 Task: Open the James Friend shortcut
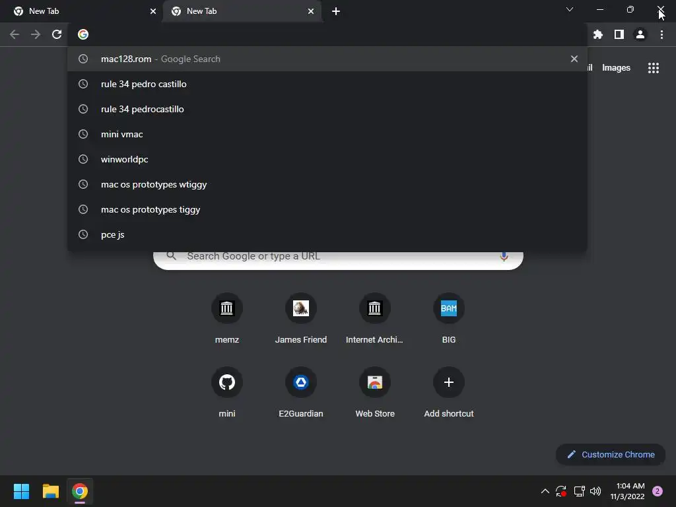(301, 308)
